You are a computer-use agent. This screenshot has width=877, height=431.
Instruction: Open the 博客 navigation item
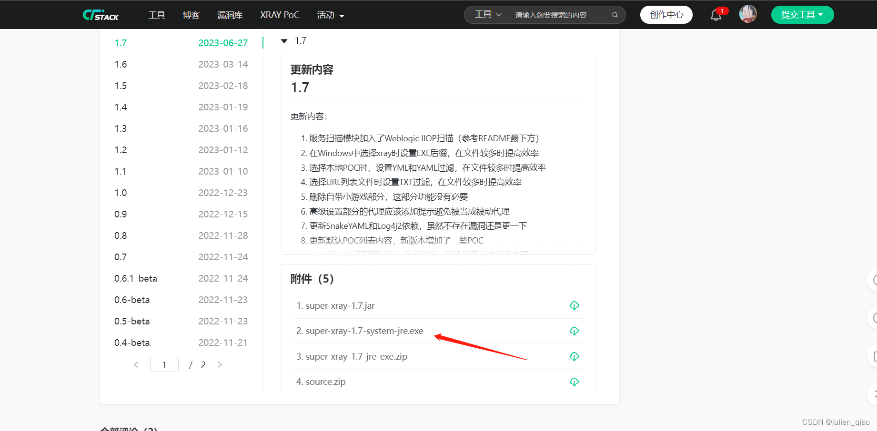191,15
